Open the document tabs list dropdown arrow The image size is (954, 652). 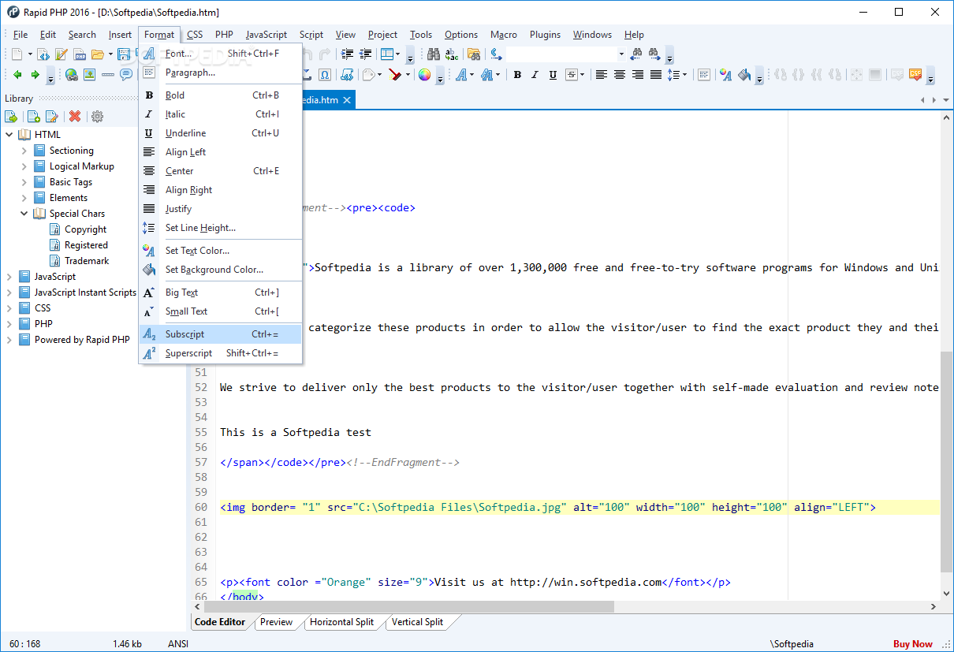946,101
